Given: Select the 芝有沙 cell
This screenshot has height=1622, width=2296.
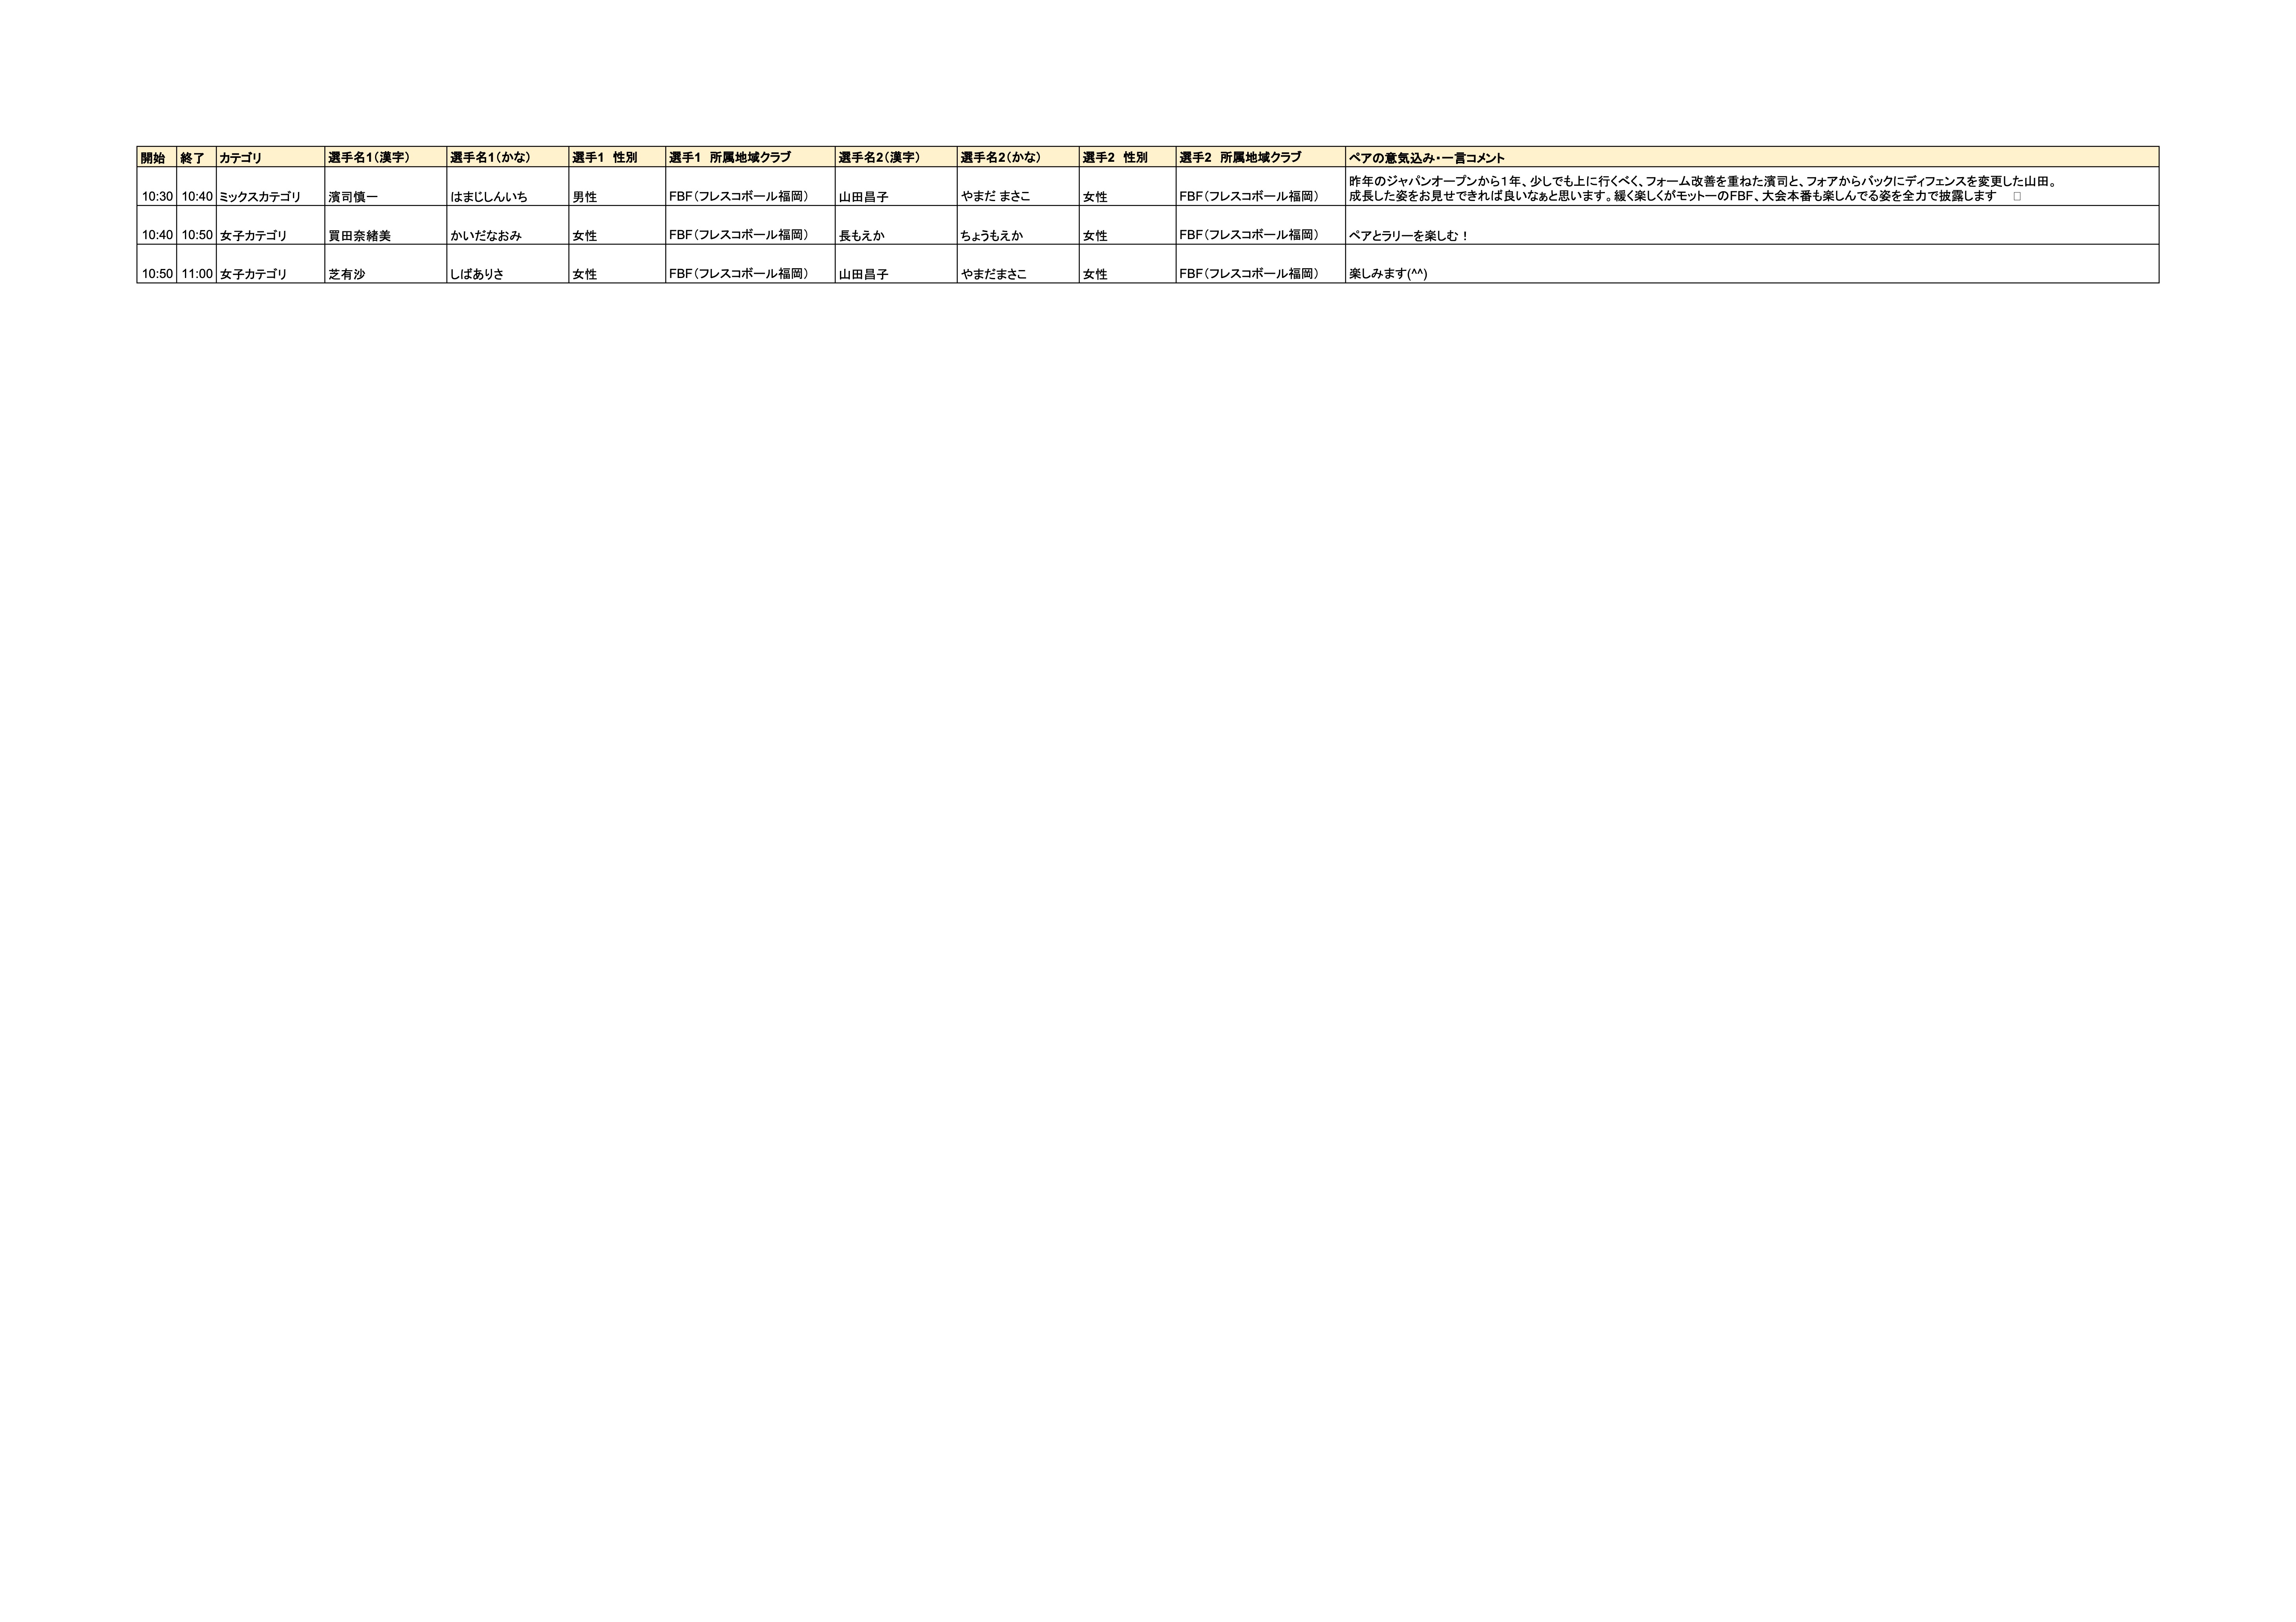Looking at the screenshot, I should click(x=347, y=274).
